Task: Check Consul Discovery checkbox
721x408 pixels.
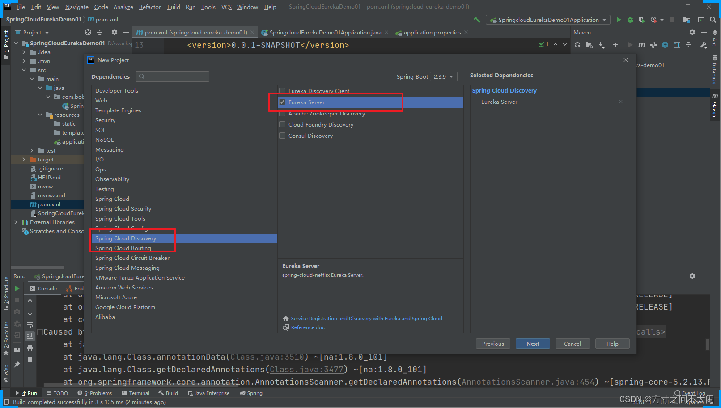Action: click(282, 136)
